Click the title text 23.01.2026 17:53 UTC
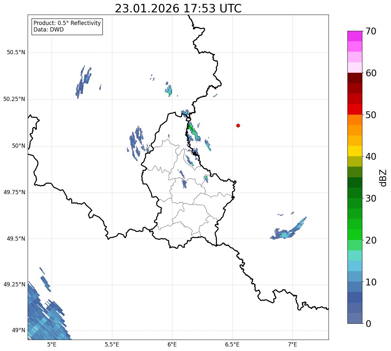Image resolution: width=391 pixels, height=351 pixels. coord(178,8)
